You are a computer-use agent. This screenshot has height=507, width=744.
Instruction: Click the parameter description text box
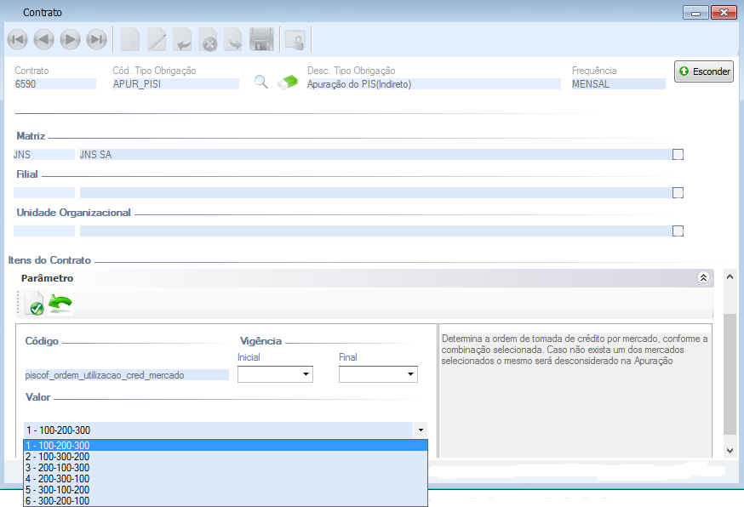point(575,391)
